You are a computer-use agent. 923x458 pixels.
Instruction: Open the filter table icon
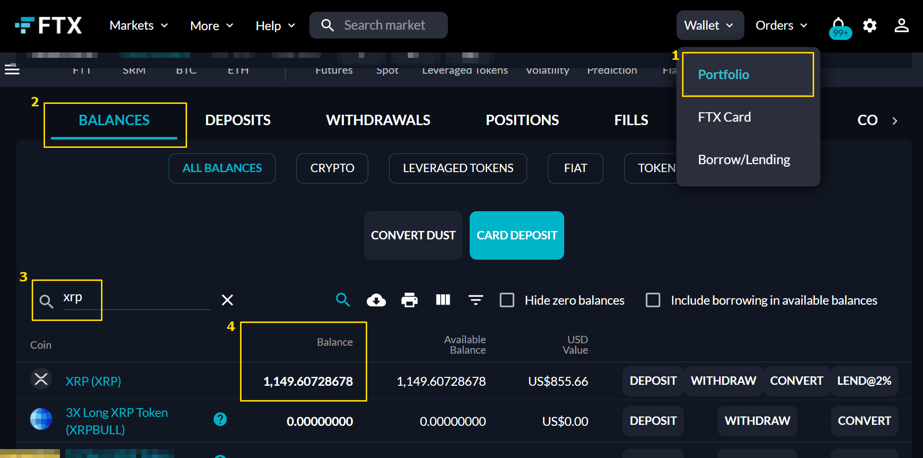pyautogui.click(x=476, y=300)
